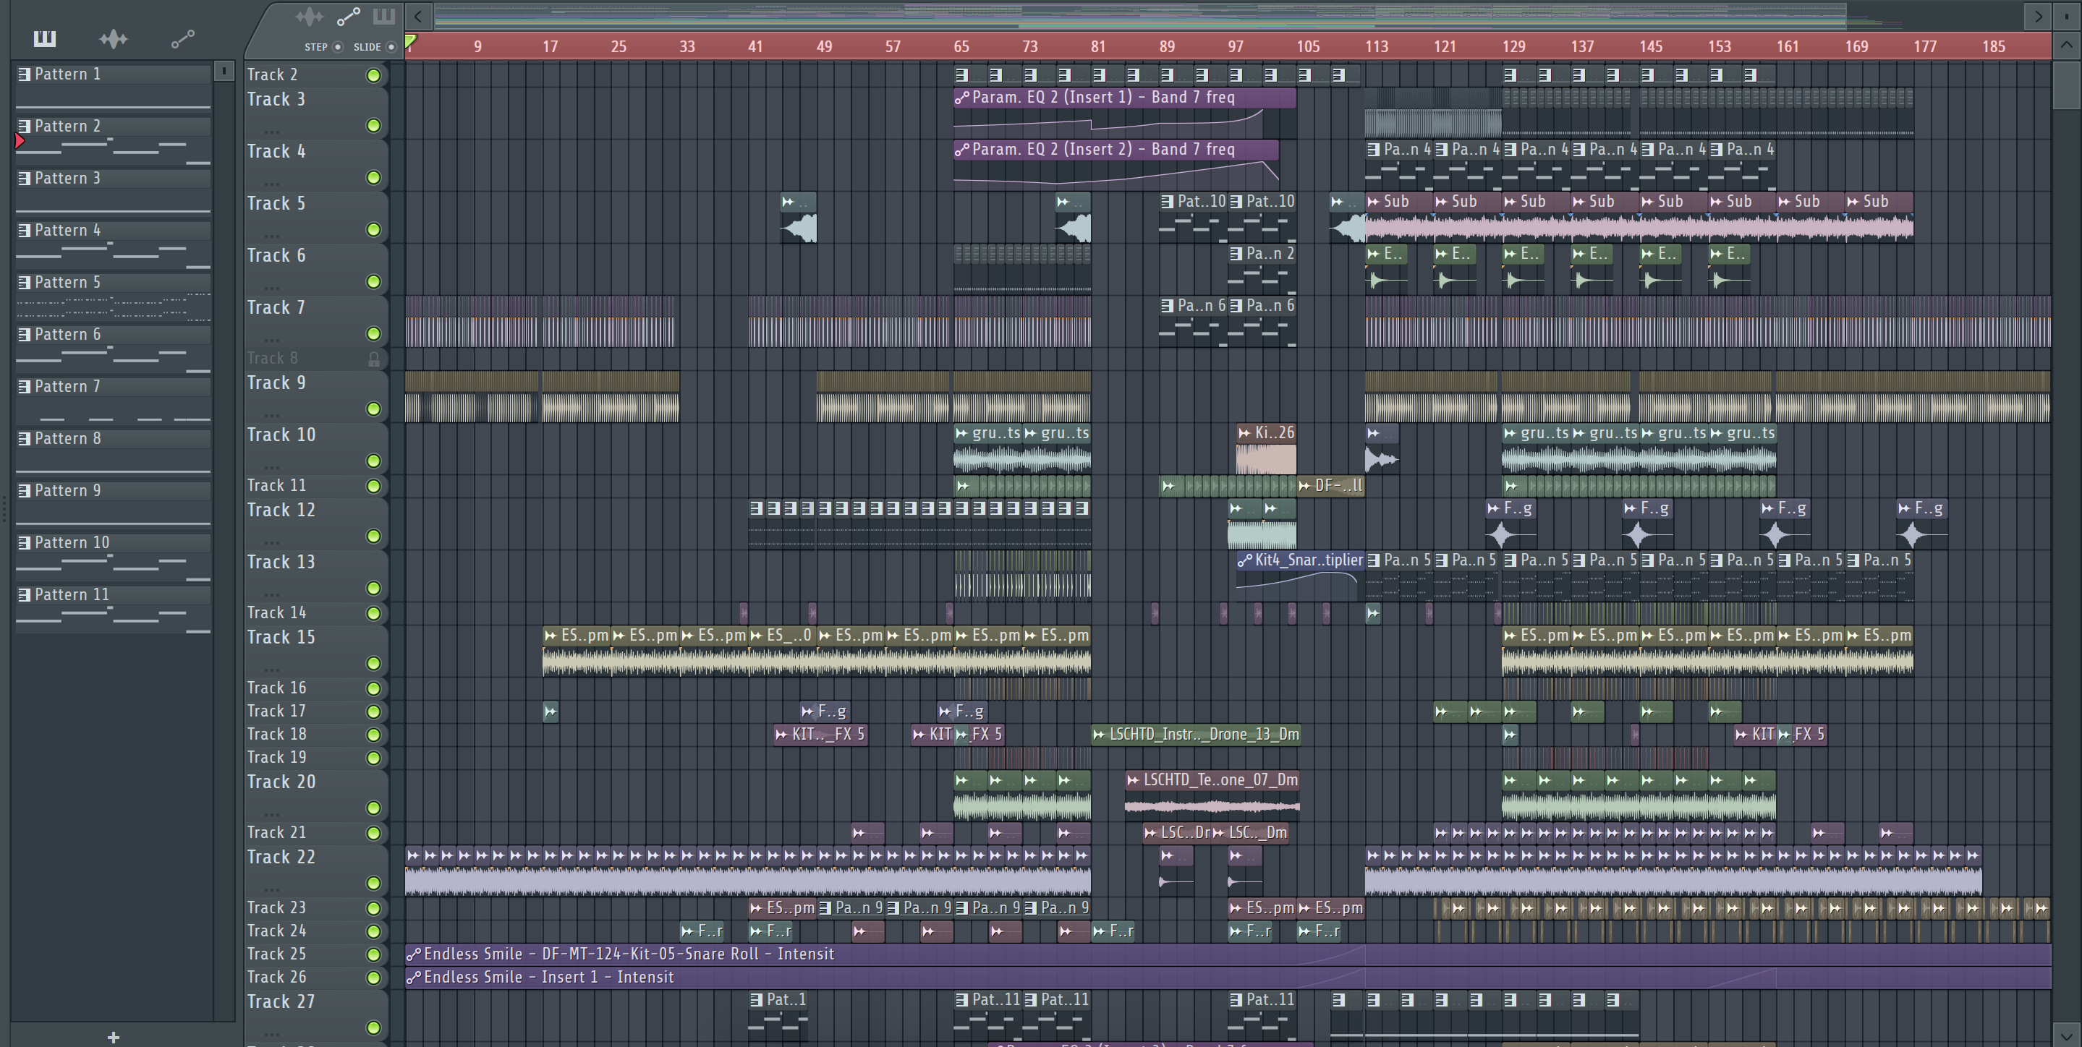Viewport: 2082px width, 1047px height.
Task: Click the locked Track 8 padlock icon
Action: coord(373,359)
